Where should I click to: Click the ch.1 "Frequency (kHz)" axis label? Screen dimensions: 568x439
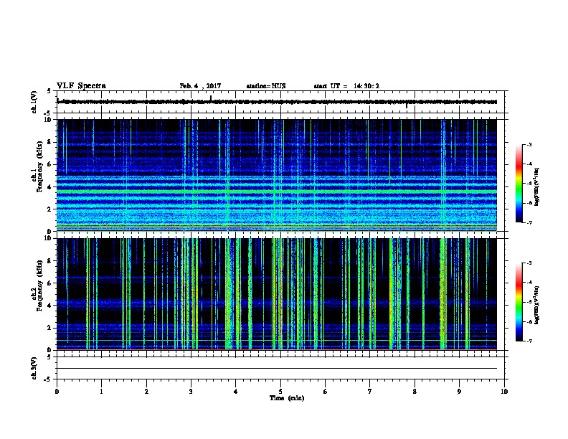click(39, 167)
